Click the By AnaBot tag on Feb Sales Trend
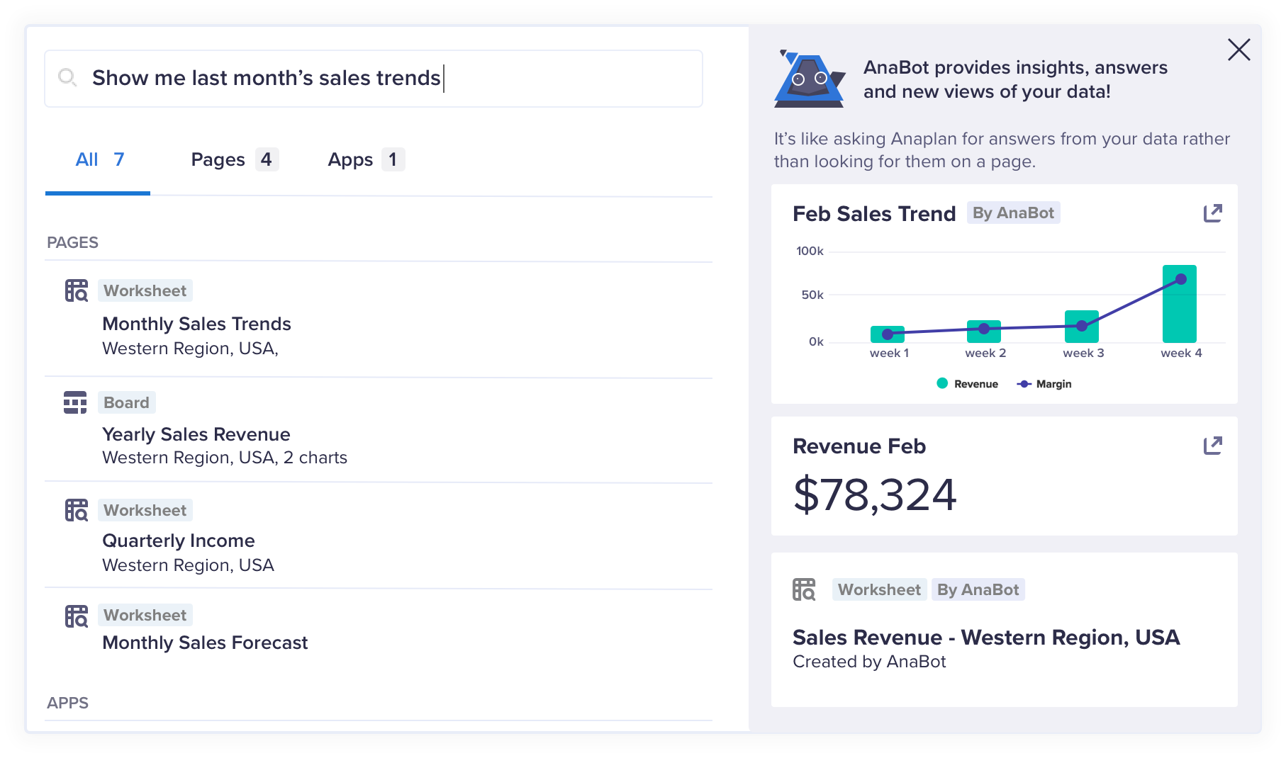The width and height of the screenshot is (1286, 758). coord(1014,213)
